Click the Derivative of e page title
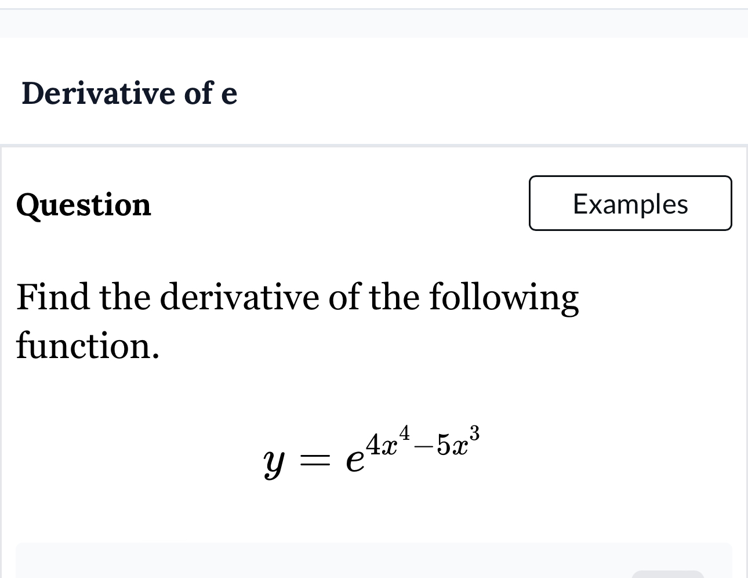The height and width of the screenshot is (578, 748). click(x=129, y=94)
